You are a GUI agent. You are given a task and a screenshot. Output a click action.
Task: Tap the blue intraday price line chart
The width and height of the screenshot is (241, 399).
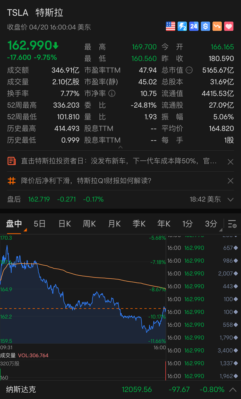pos(83,290)
